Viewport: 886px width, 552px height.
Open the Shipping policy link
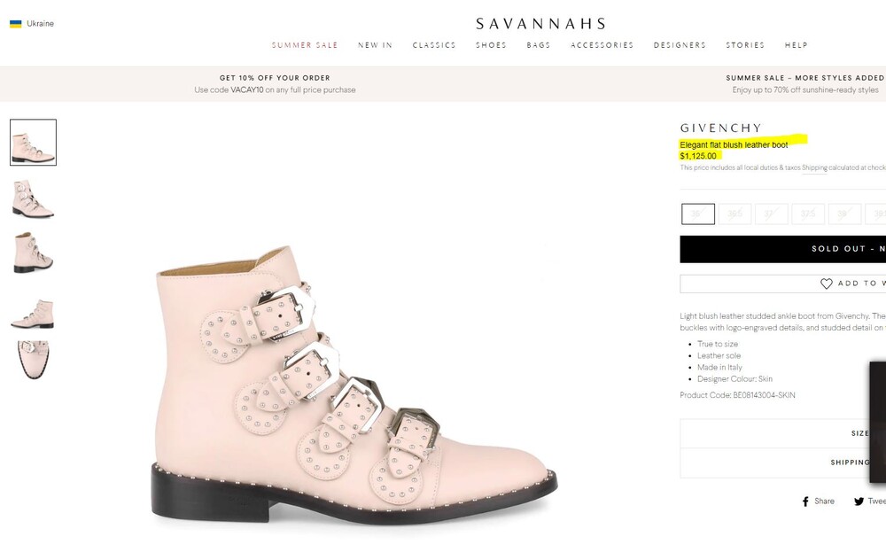click(x=814, y=167)
